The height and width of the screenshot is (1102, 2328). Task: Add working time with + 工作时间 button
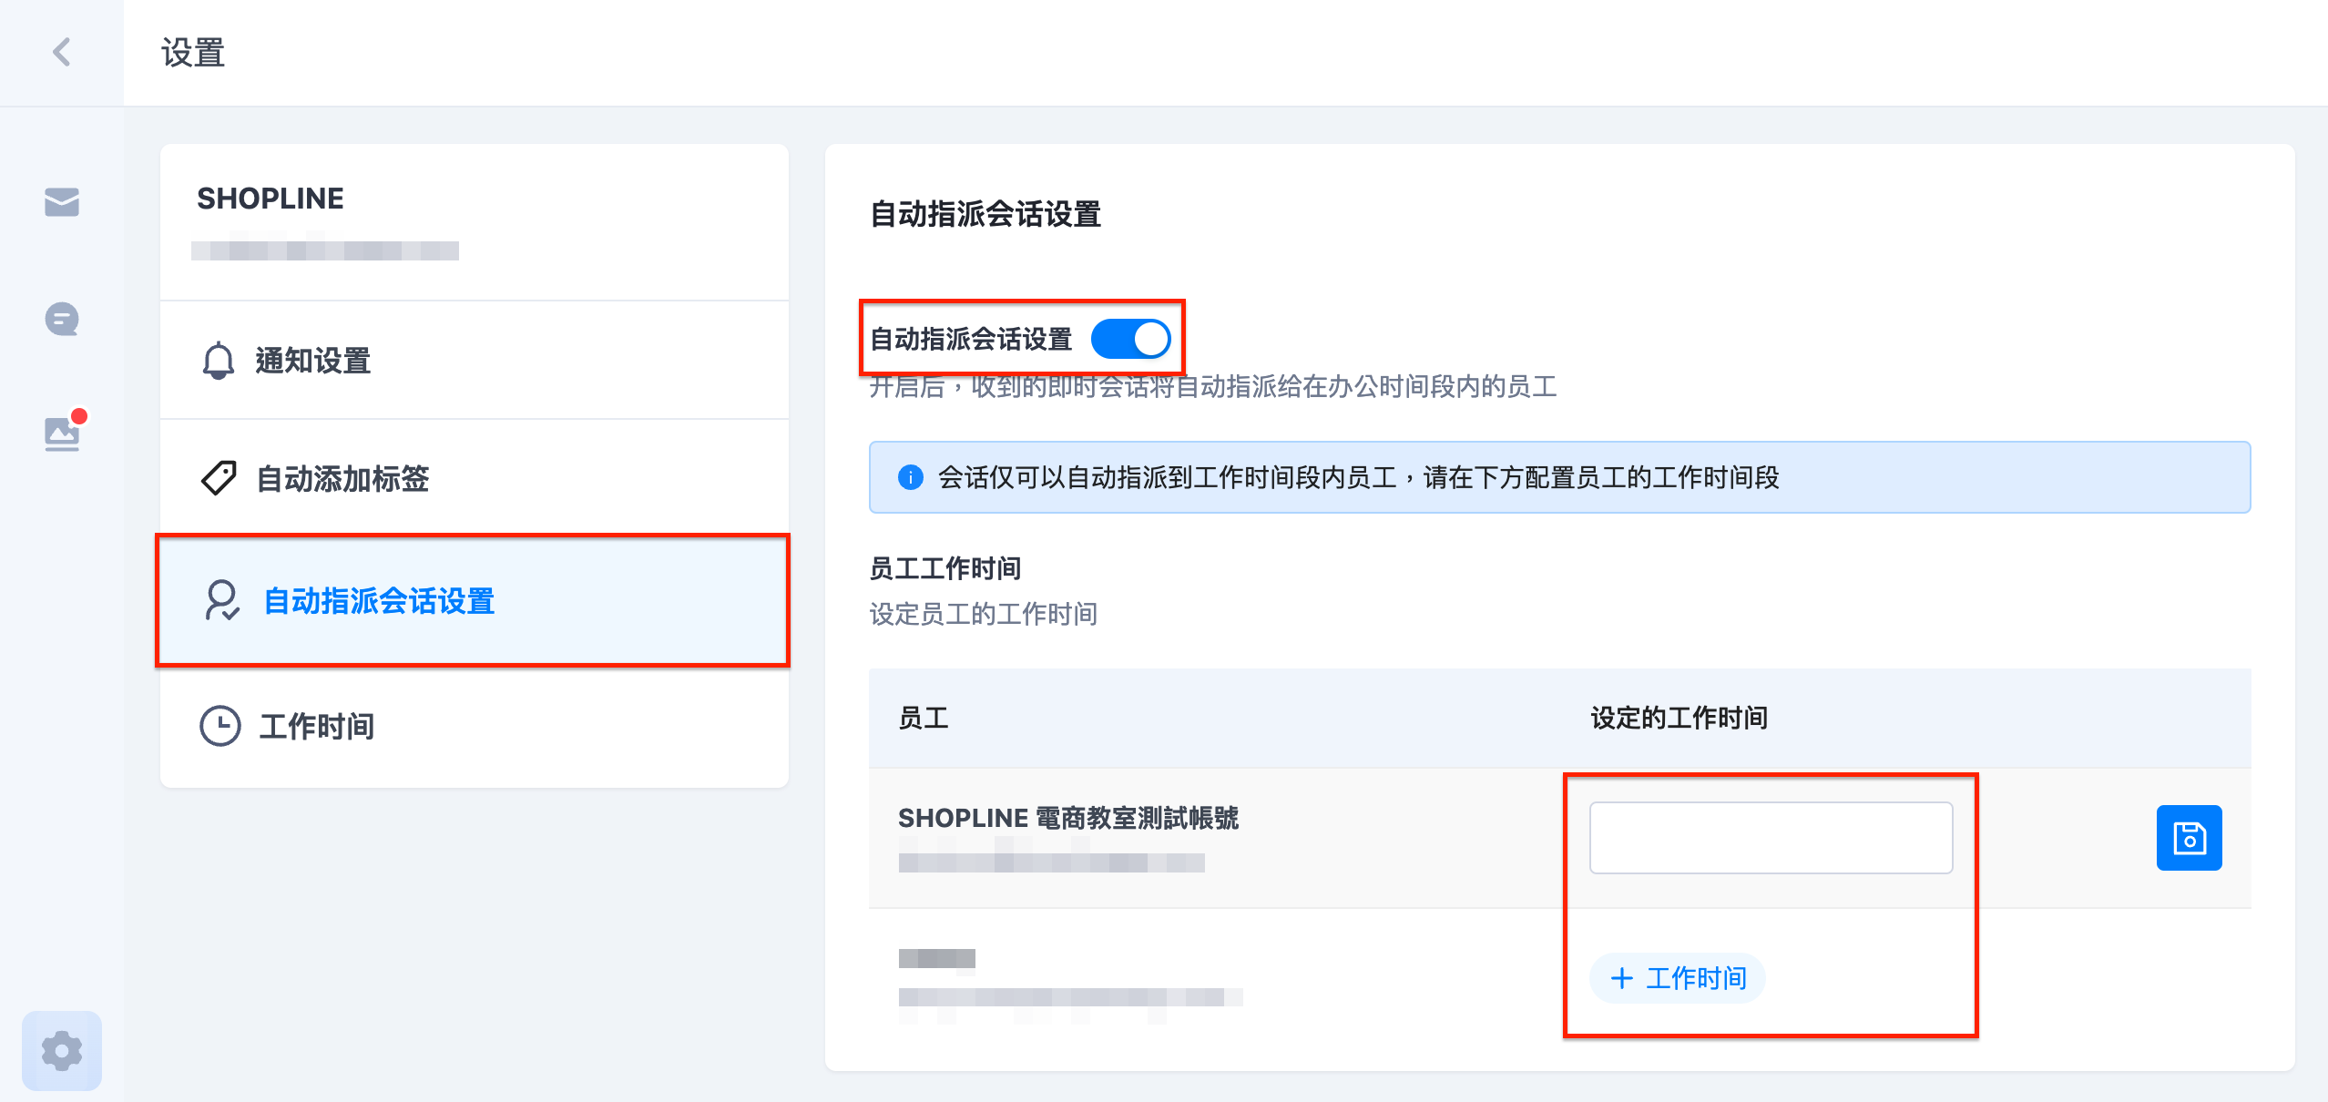click(x=1677, y=978)
